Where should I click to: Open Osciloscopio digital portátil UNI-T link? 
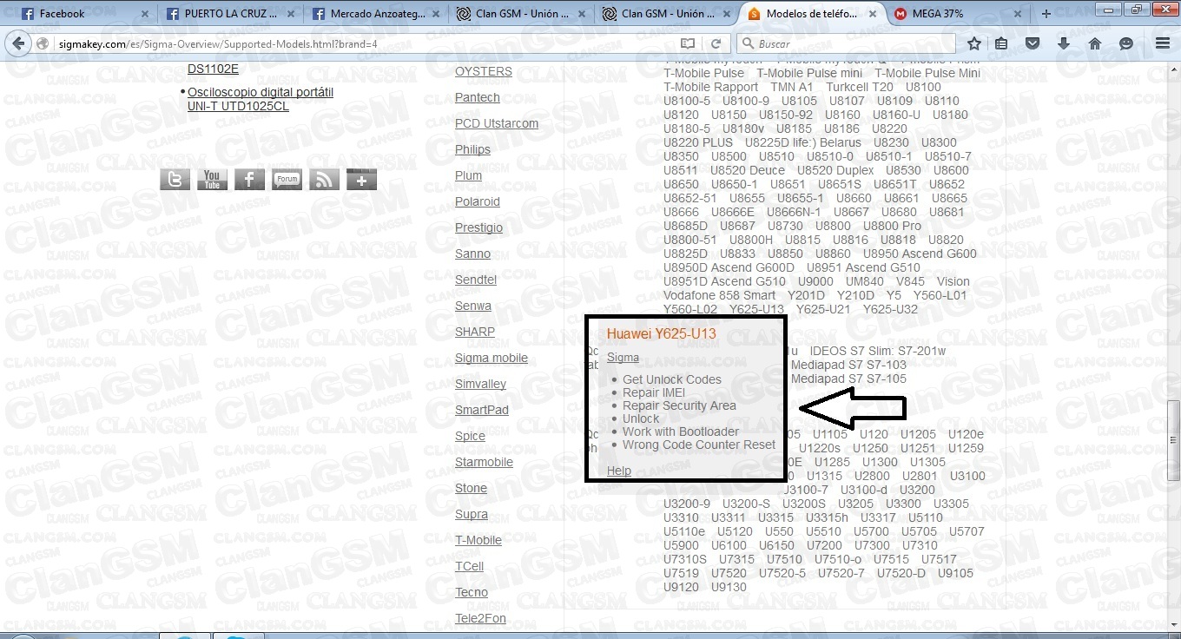(261, 99)
